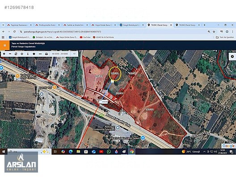Image resolution: width=236 pixels, height=177 pixels.
Task: Open the Hepsi Emlak bookmark
Action: [67, 37]
